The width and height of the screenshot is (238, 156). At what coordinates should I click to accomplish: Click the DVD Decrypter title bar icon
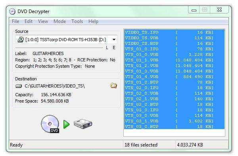(x=12, y=11)
